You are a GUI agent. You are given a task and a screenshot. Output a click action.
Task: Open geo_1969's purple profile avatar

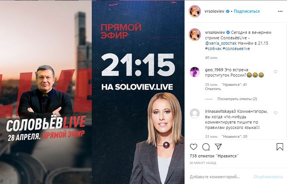coord(195,72)
